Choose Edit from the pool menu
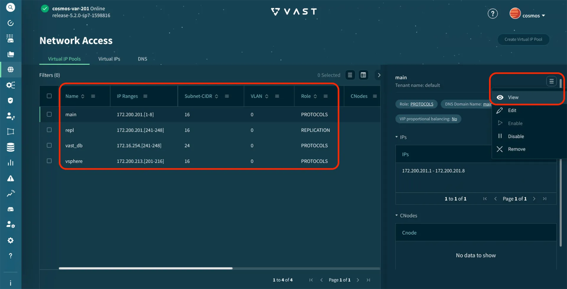The image size is (567, 289). [529, 110]
